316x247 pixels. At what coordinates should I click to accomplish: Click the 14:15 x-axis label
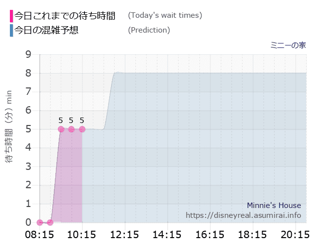(x=167, y=235)
